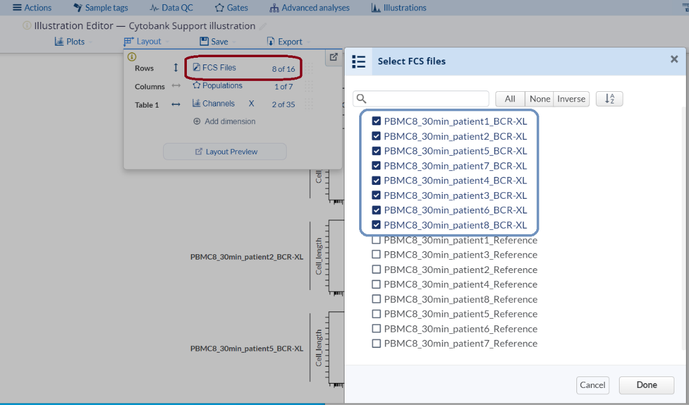Click the list icon in dialog header
Viewport: 689px width, 405px height.
click(359, 61)
